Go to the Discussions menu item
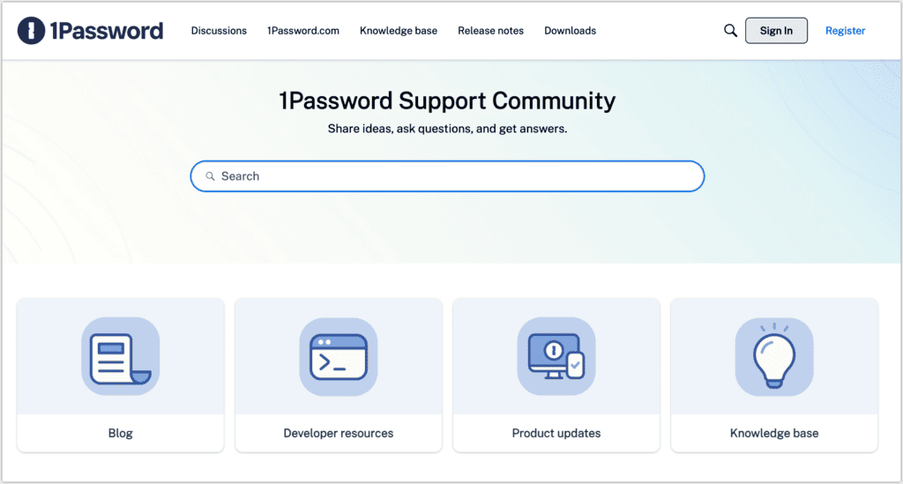The image size is (903, 484). [219, 31]
